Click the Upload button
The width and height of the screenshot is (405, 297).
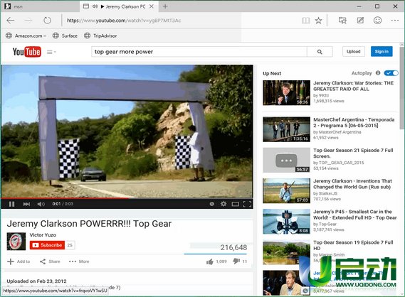coord(353,52)
